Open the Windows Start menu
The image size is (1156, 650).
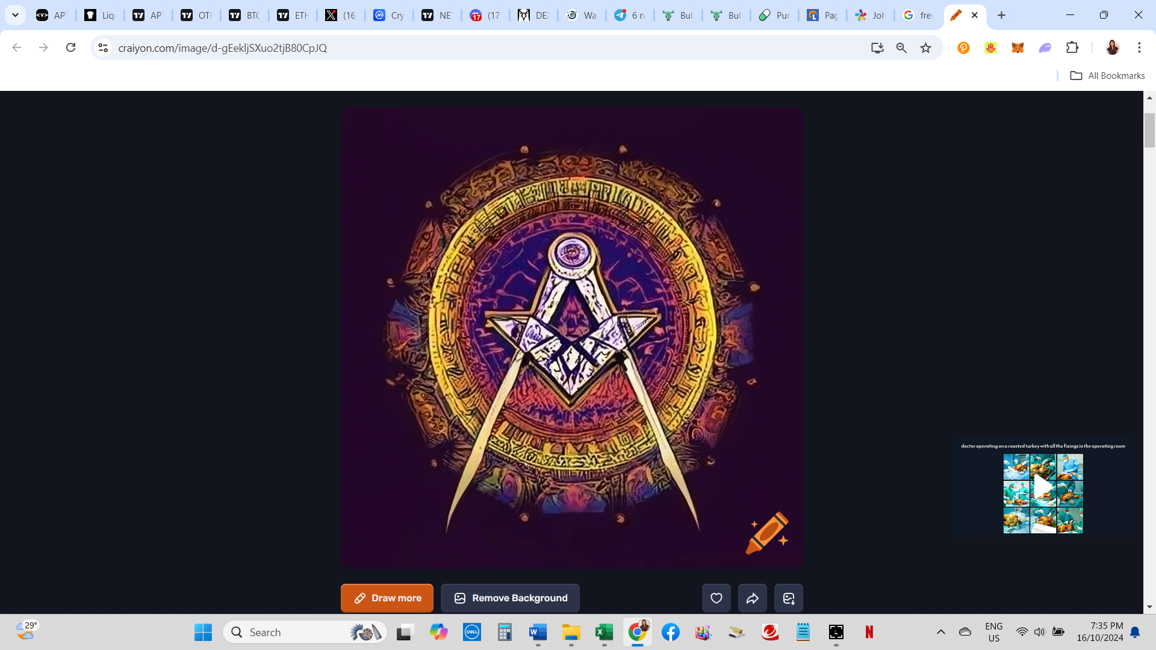(203, 632)
